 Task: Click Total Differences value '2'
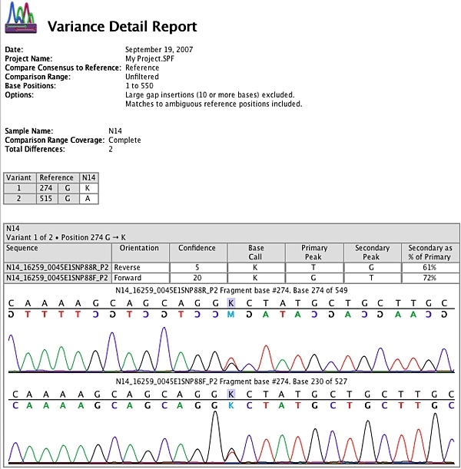(x=111, y=149)
